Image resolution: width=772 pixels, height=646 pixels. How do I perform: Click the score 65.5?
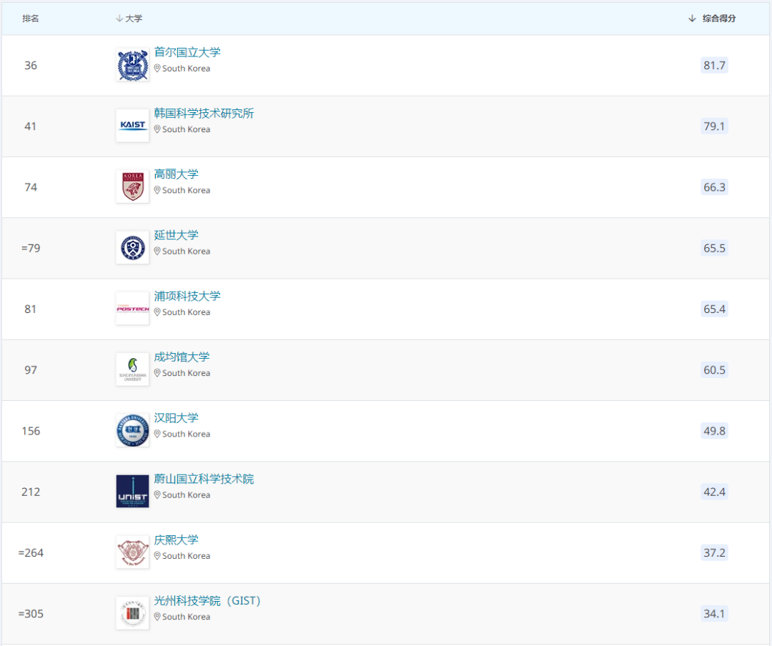[714, 248]
